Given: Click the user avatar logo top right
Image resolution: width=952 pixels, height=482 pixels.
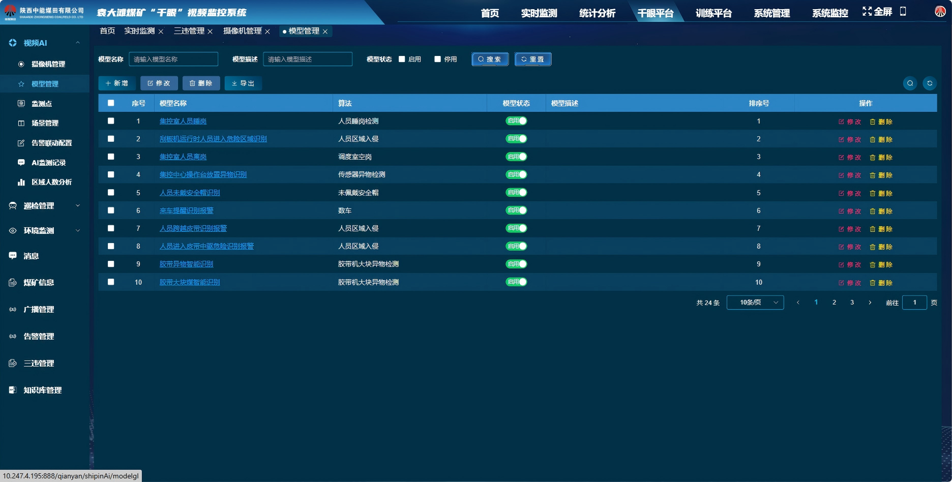Looking at the screenshot, I should 940,11.
